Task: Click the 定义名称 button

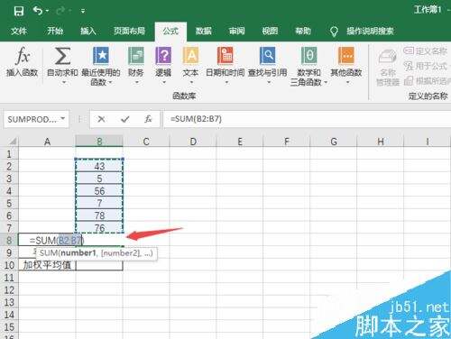Action: click(425, 51)
